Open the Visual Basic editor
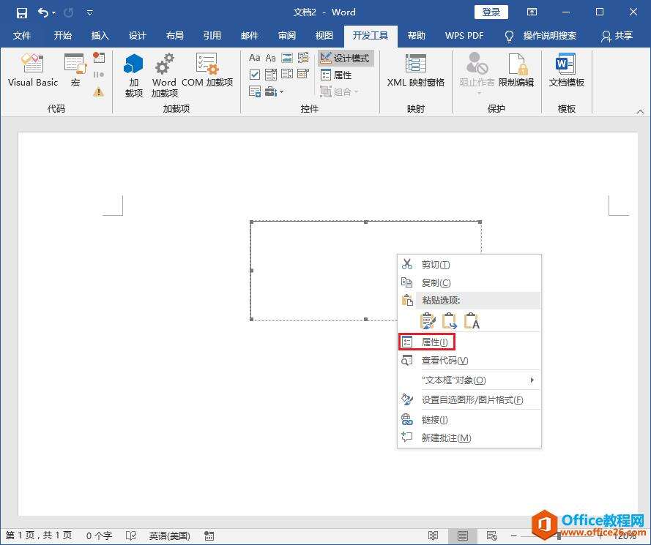 click(32, 70)
